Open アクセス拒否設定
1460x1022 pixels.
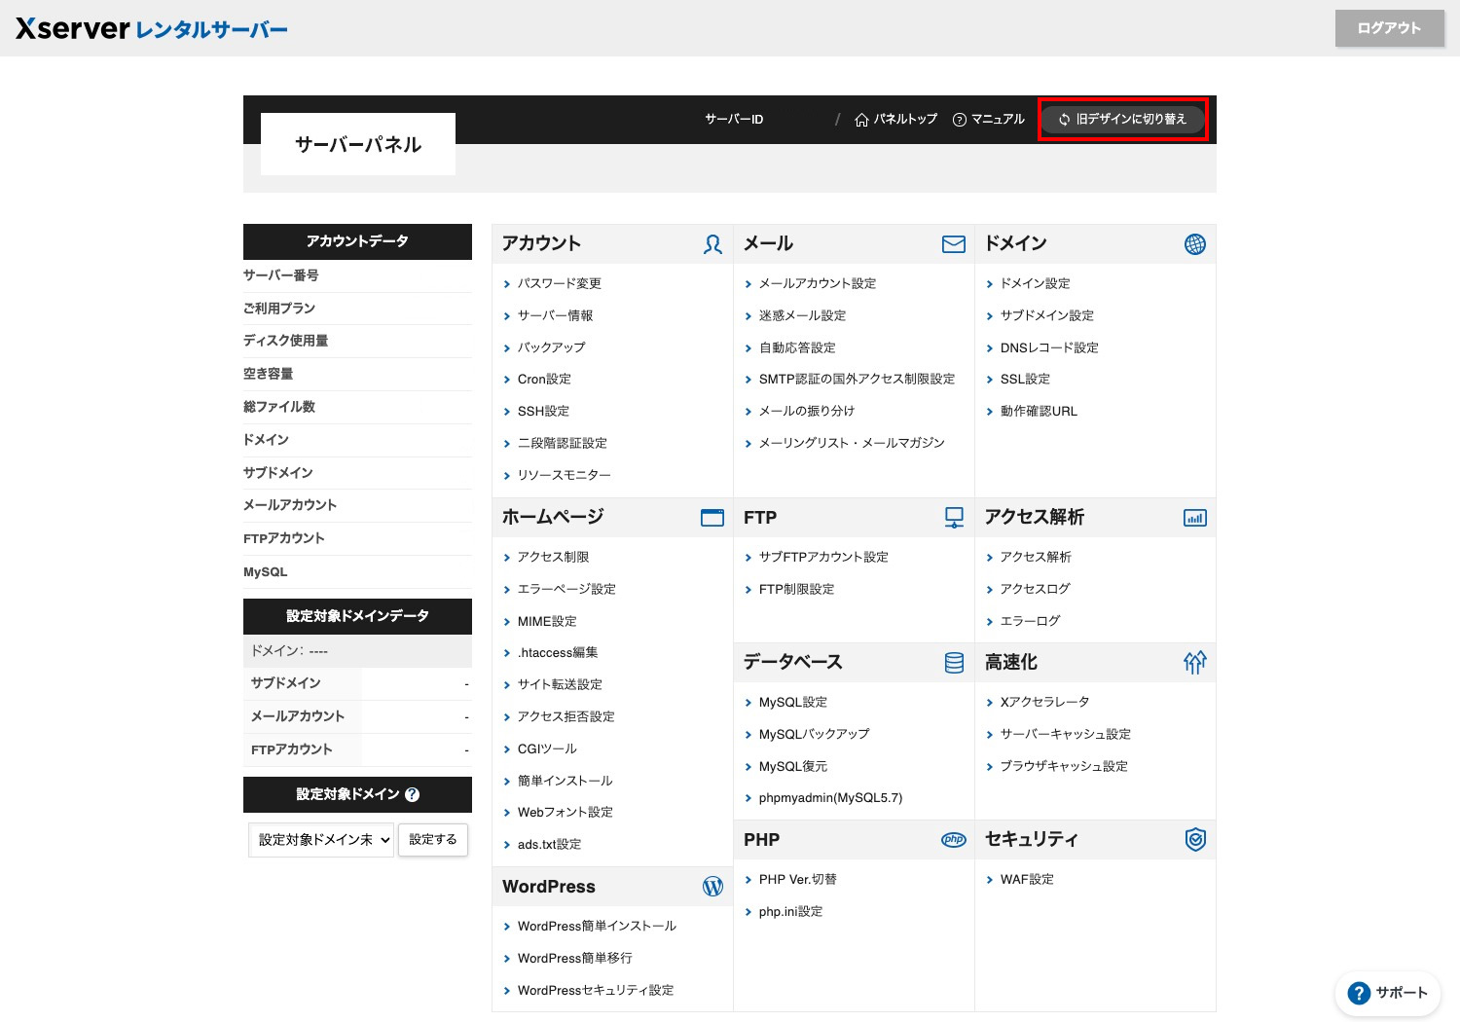pos(566,717)
